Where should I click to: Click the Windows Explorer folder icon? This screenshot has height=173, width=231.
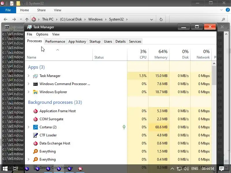click(35, 92)
